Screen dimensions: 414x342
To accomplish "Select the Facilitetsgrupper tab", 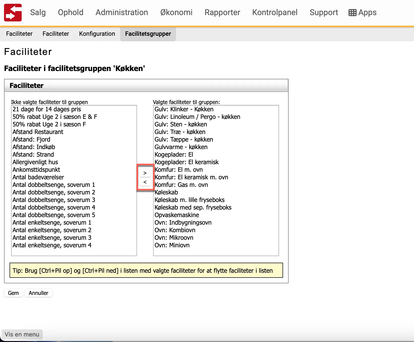I will (148, 34).
